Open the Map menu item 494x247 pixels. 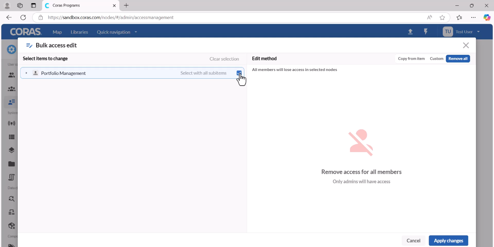click(57, 32)
